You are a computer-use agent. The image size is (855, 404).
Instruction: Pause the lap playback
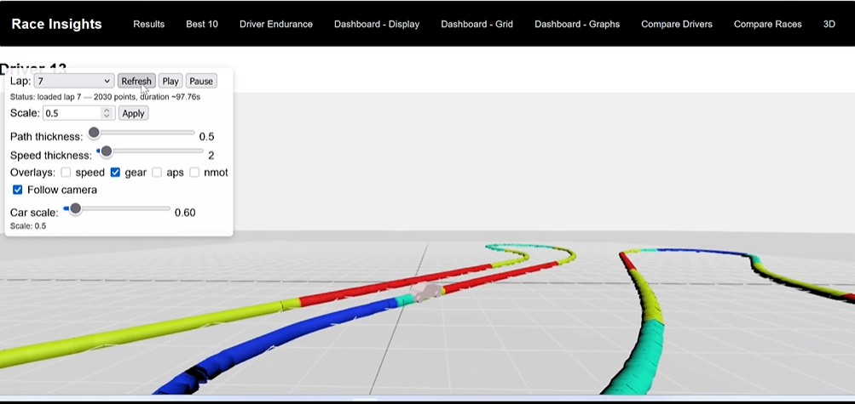pos(200,81)
